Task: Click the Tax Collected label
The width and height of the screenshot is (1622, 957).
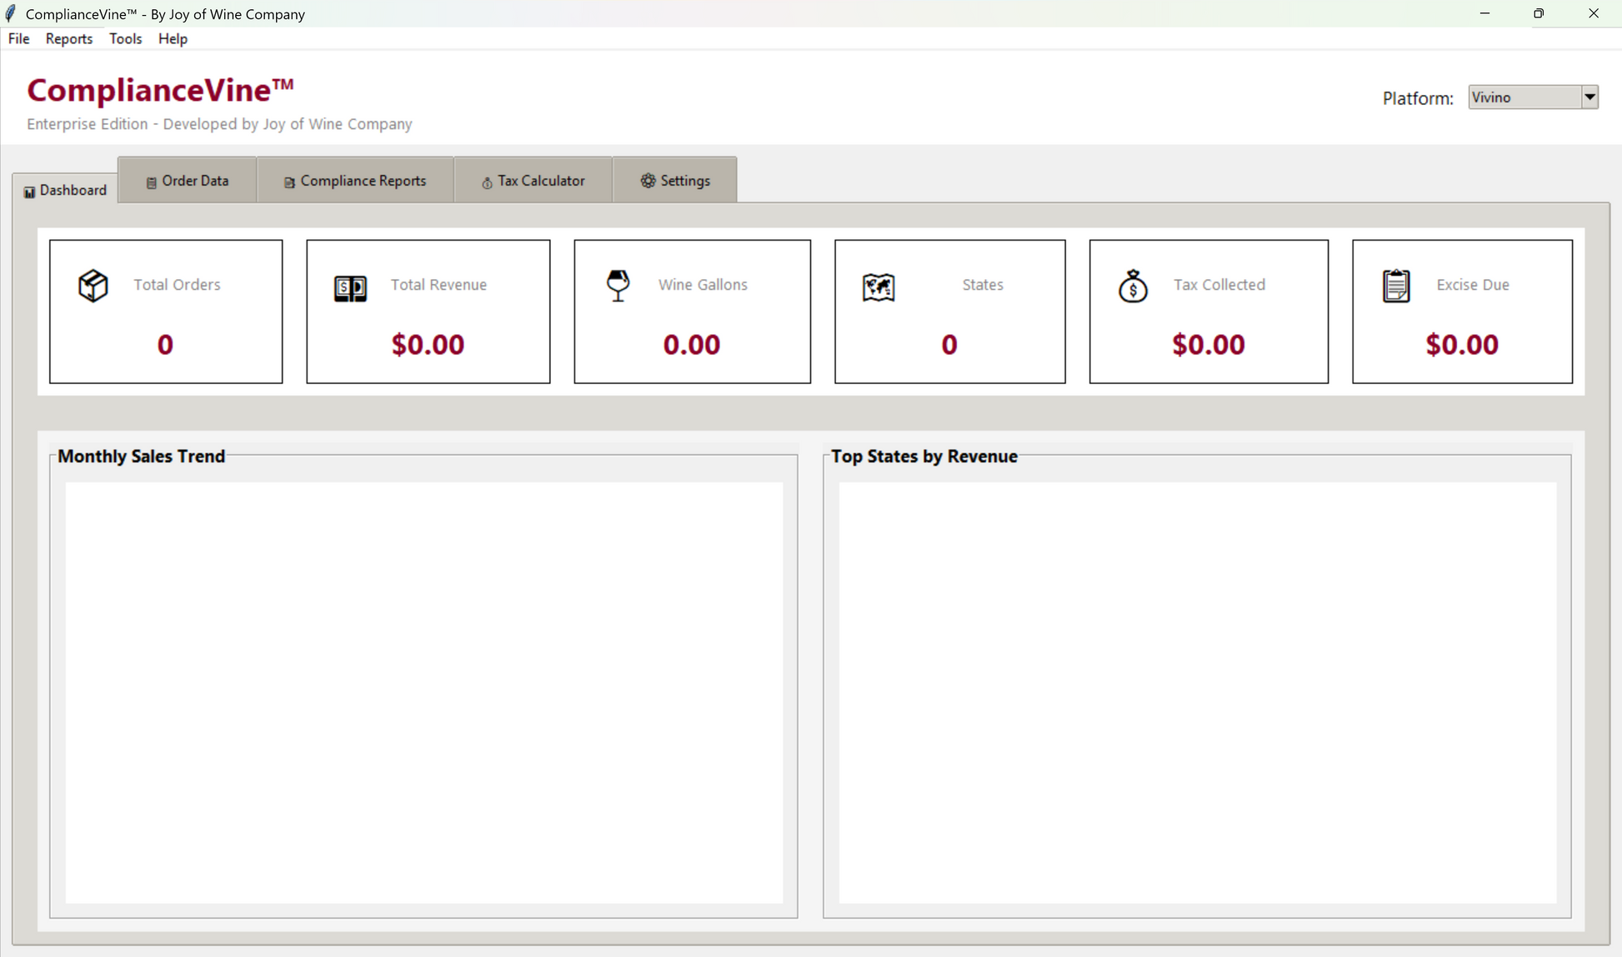Action: 1219,285
